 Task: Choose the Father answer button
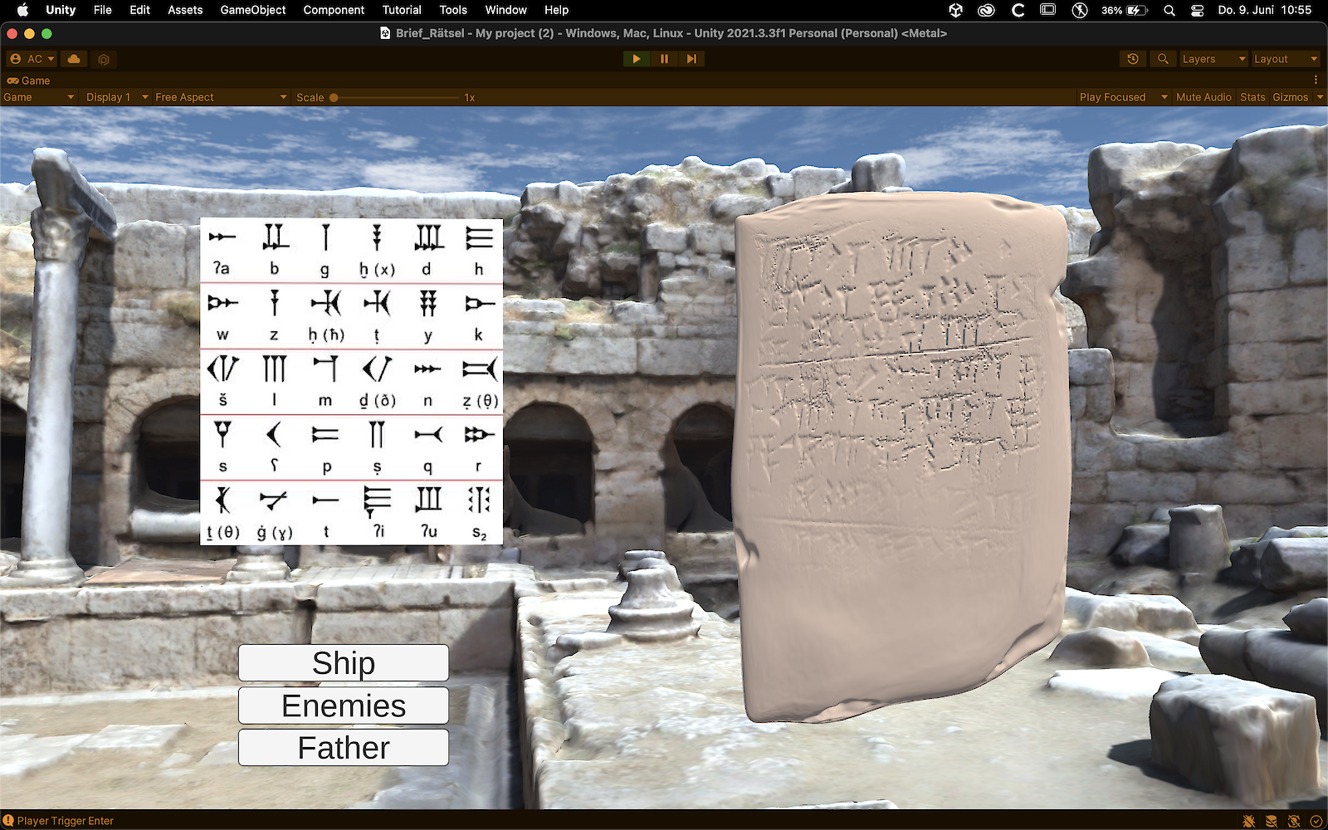[x=344, y=748]
